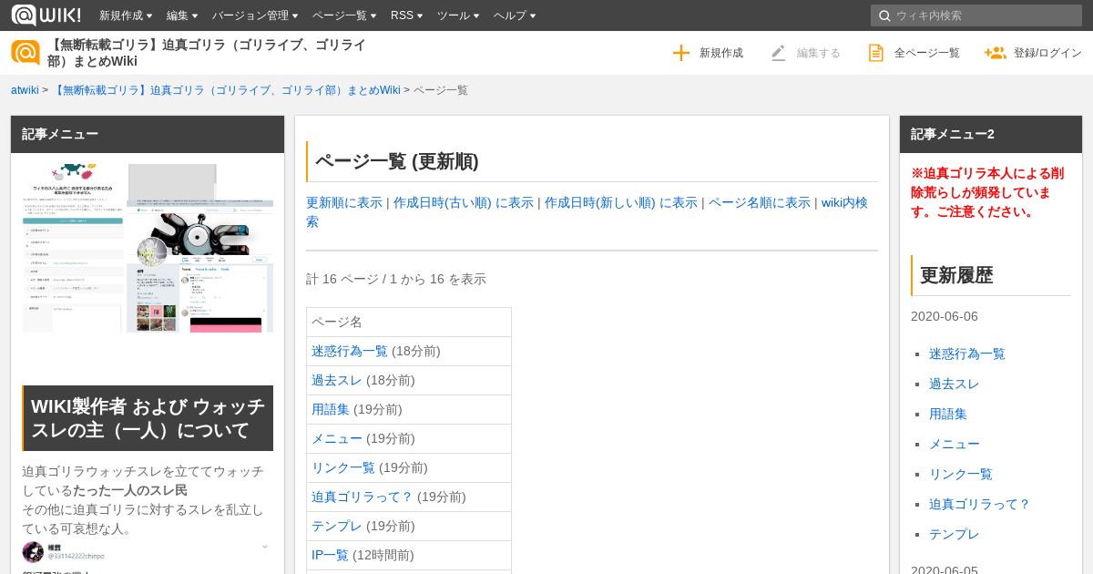Click the orange @ wiki site icon
1093x574 pixels.
[x=26, y=52]
